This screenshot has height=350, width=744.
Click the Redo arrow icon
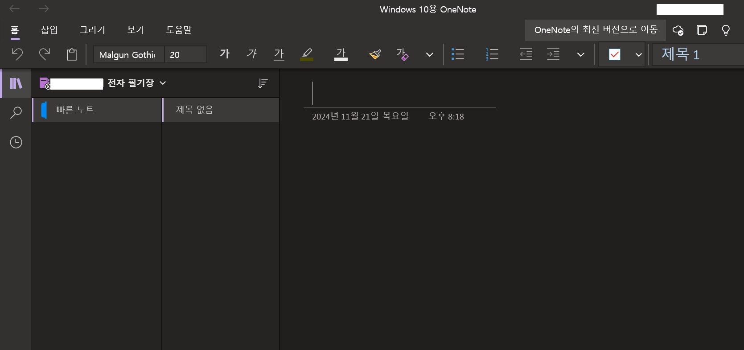point(44,54)
